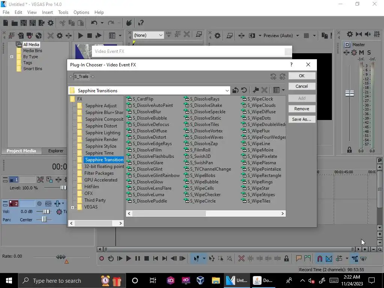Screen dimensions: 384x288
Task: Click Save As... in Plug-In Chooser
Action: click(x=302, y=119)
